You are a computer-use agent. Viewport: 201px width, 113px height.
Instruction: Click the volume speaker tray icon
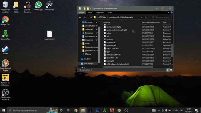tap(177, 110)
